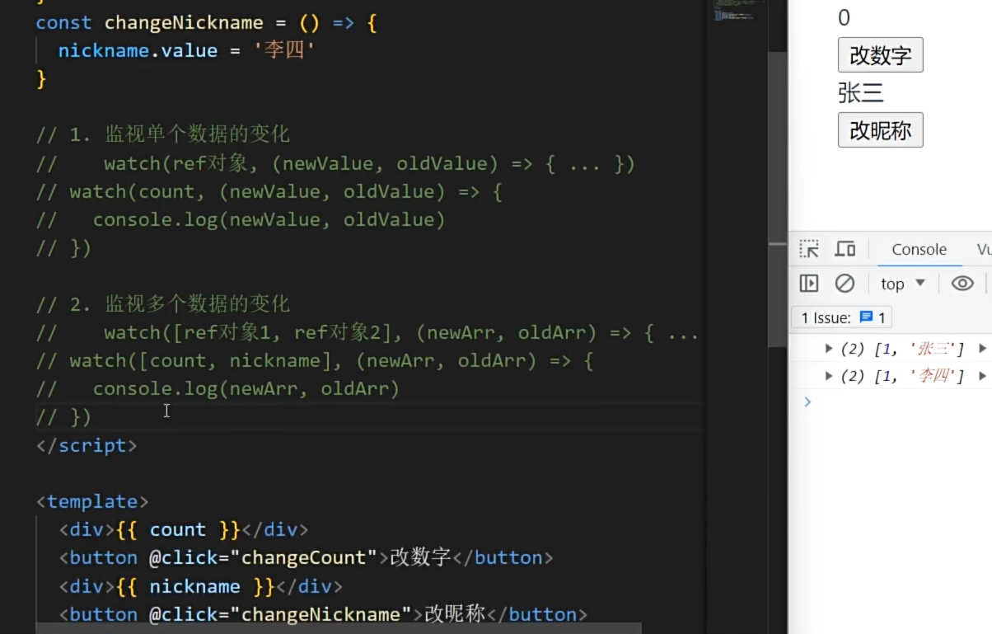Screen dimensions: 992x634
Task: Create a live expression with the eye icon
Action: (x=962, y=283)
